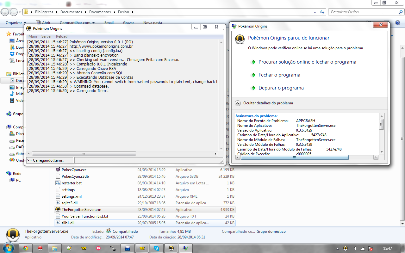This screenshot has width=405, height=253.
Task: Select the sqlite3.dll file icon
Action: click(x=58, y=203)
